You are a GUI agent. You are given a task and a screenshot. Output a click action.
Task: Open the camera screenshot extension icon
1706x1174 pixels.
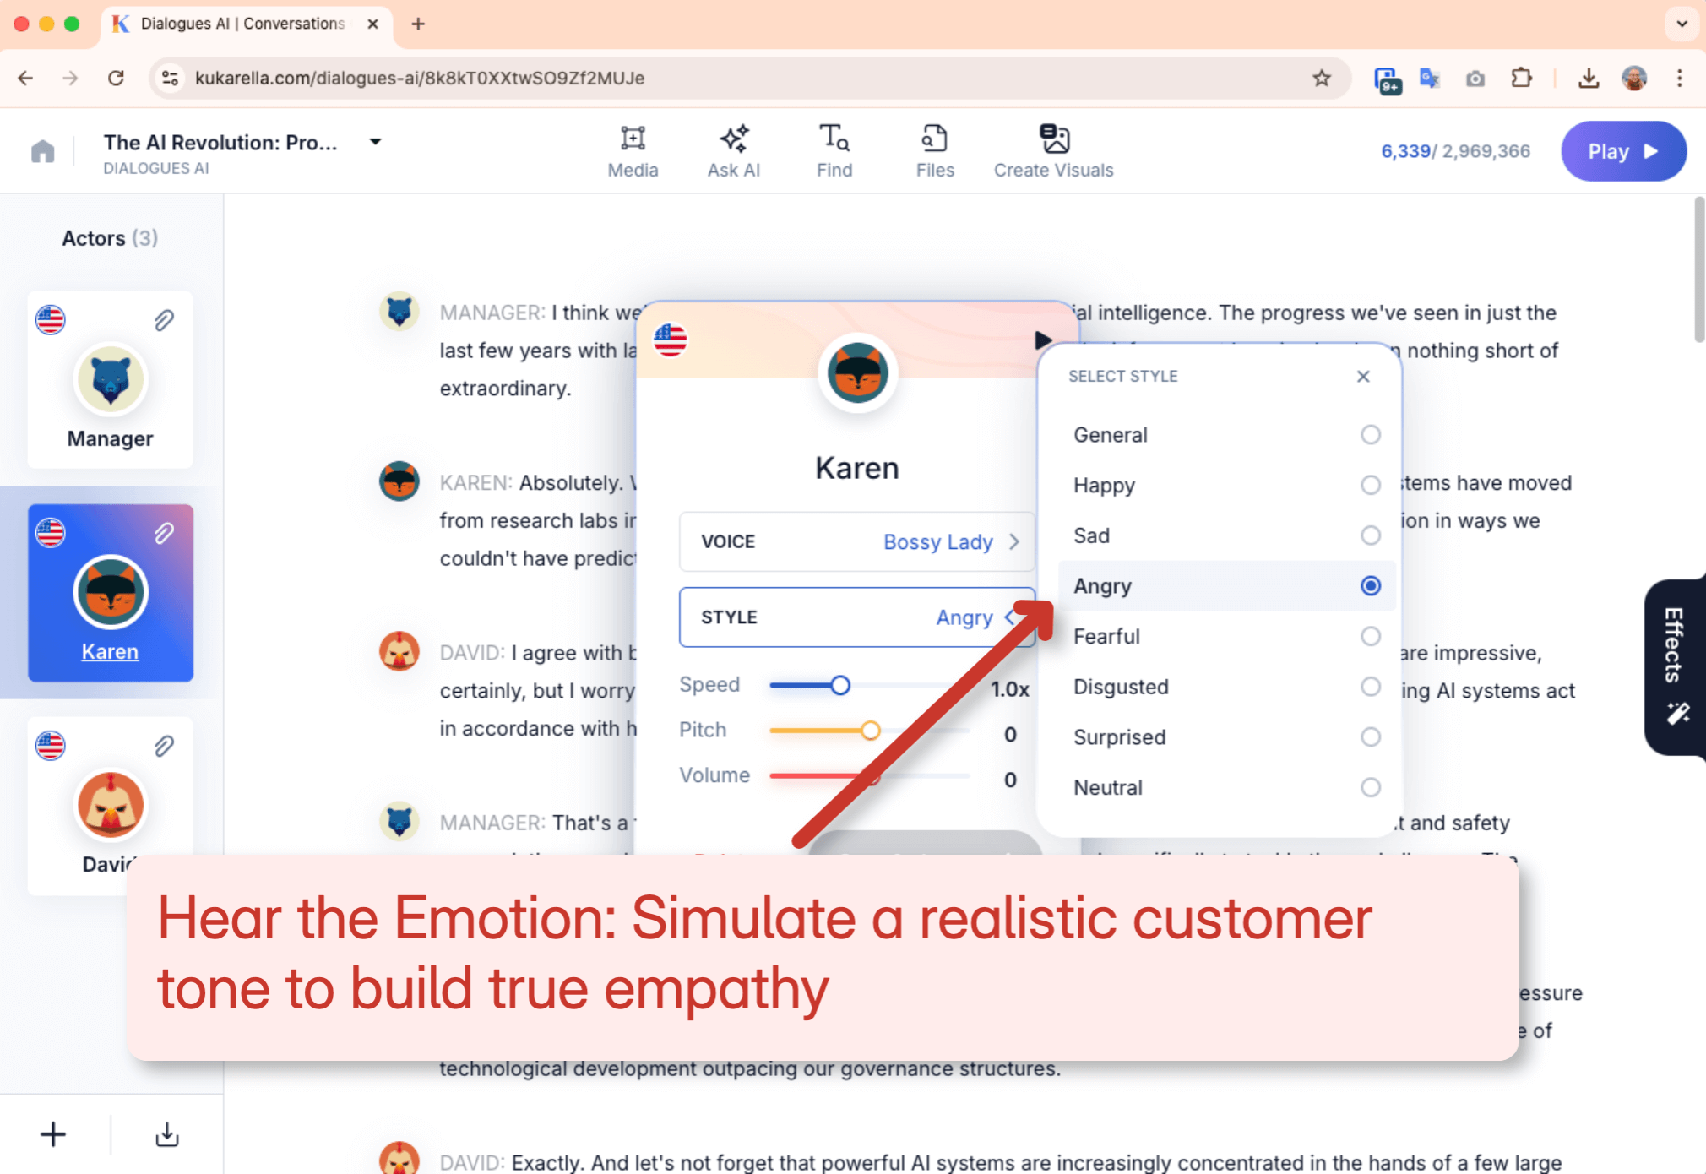tap(1475, 79)
